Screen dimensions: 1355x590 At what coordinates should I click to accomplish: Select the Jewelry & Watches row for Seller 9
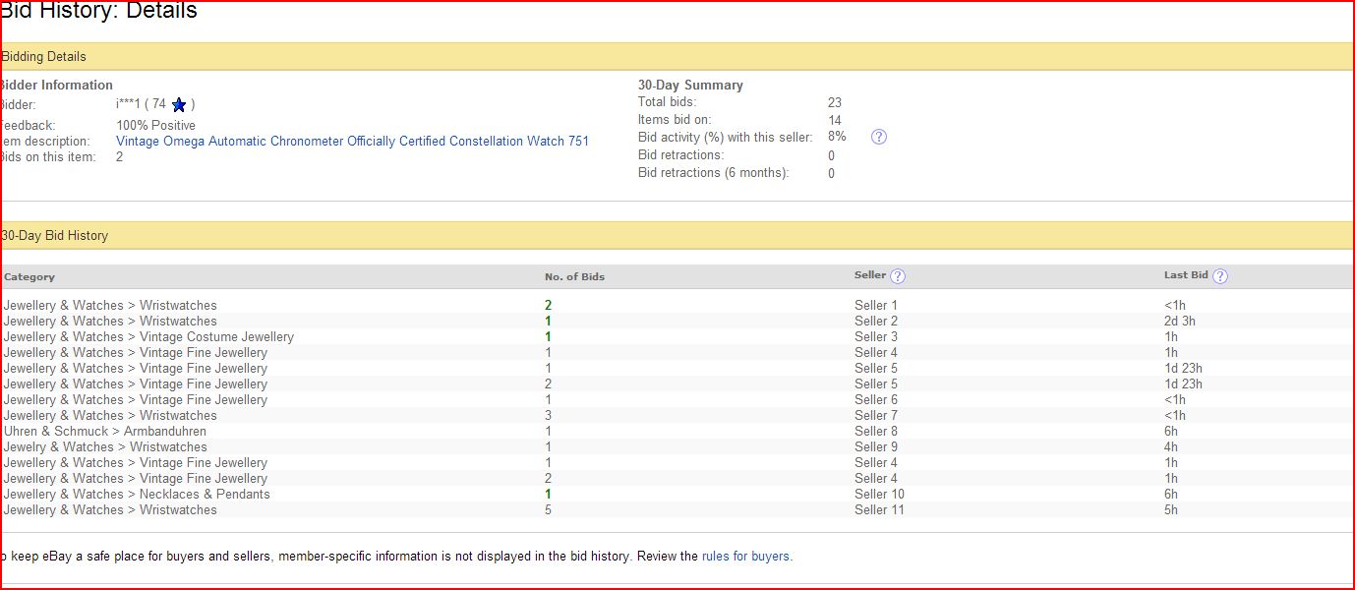click(105, 446)
